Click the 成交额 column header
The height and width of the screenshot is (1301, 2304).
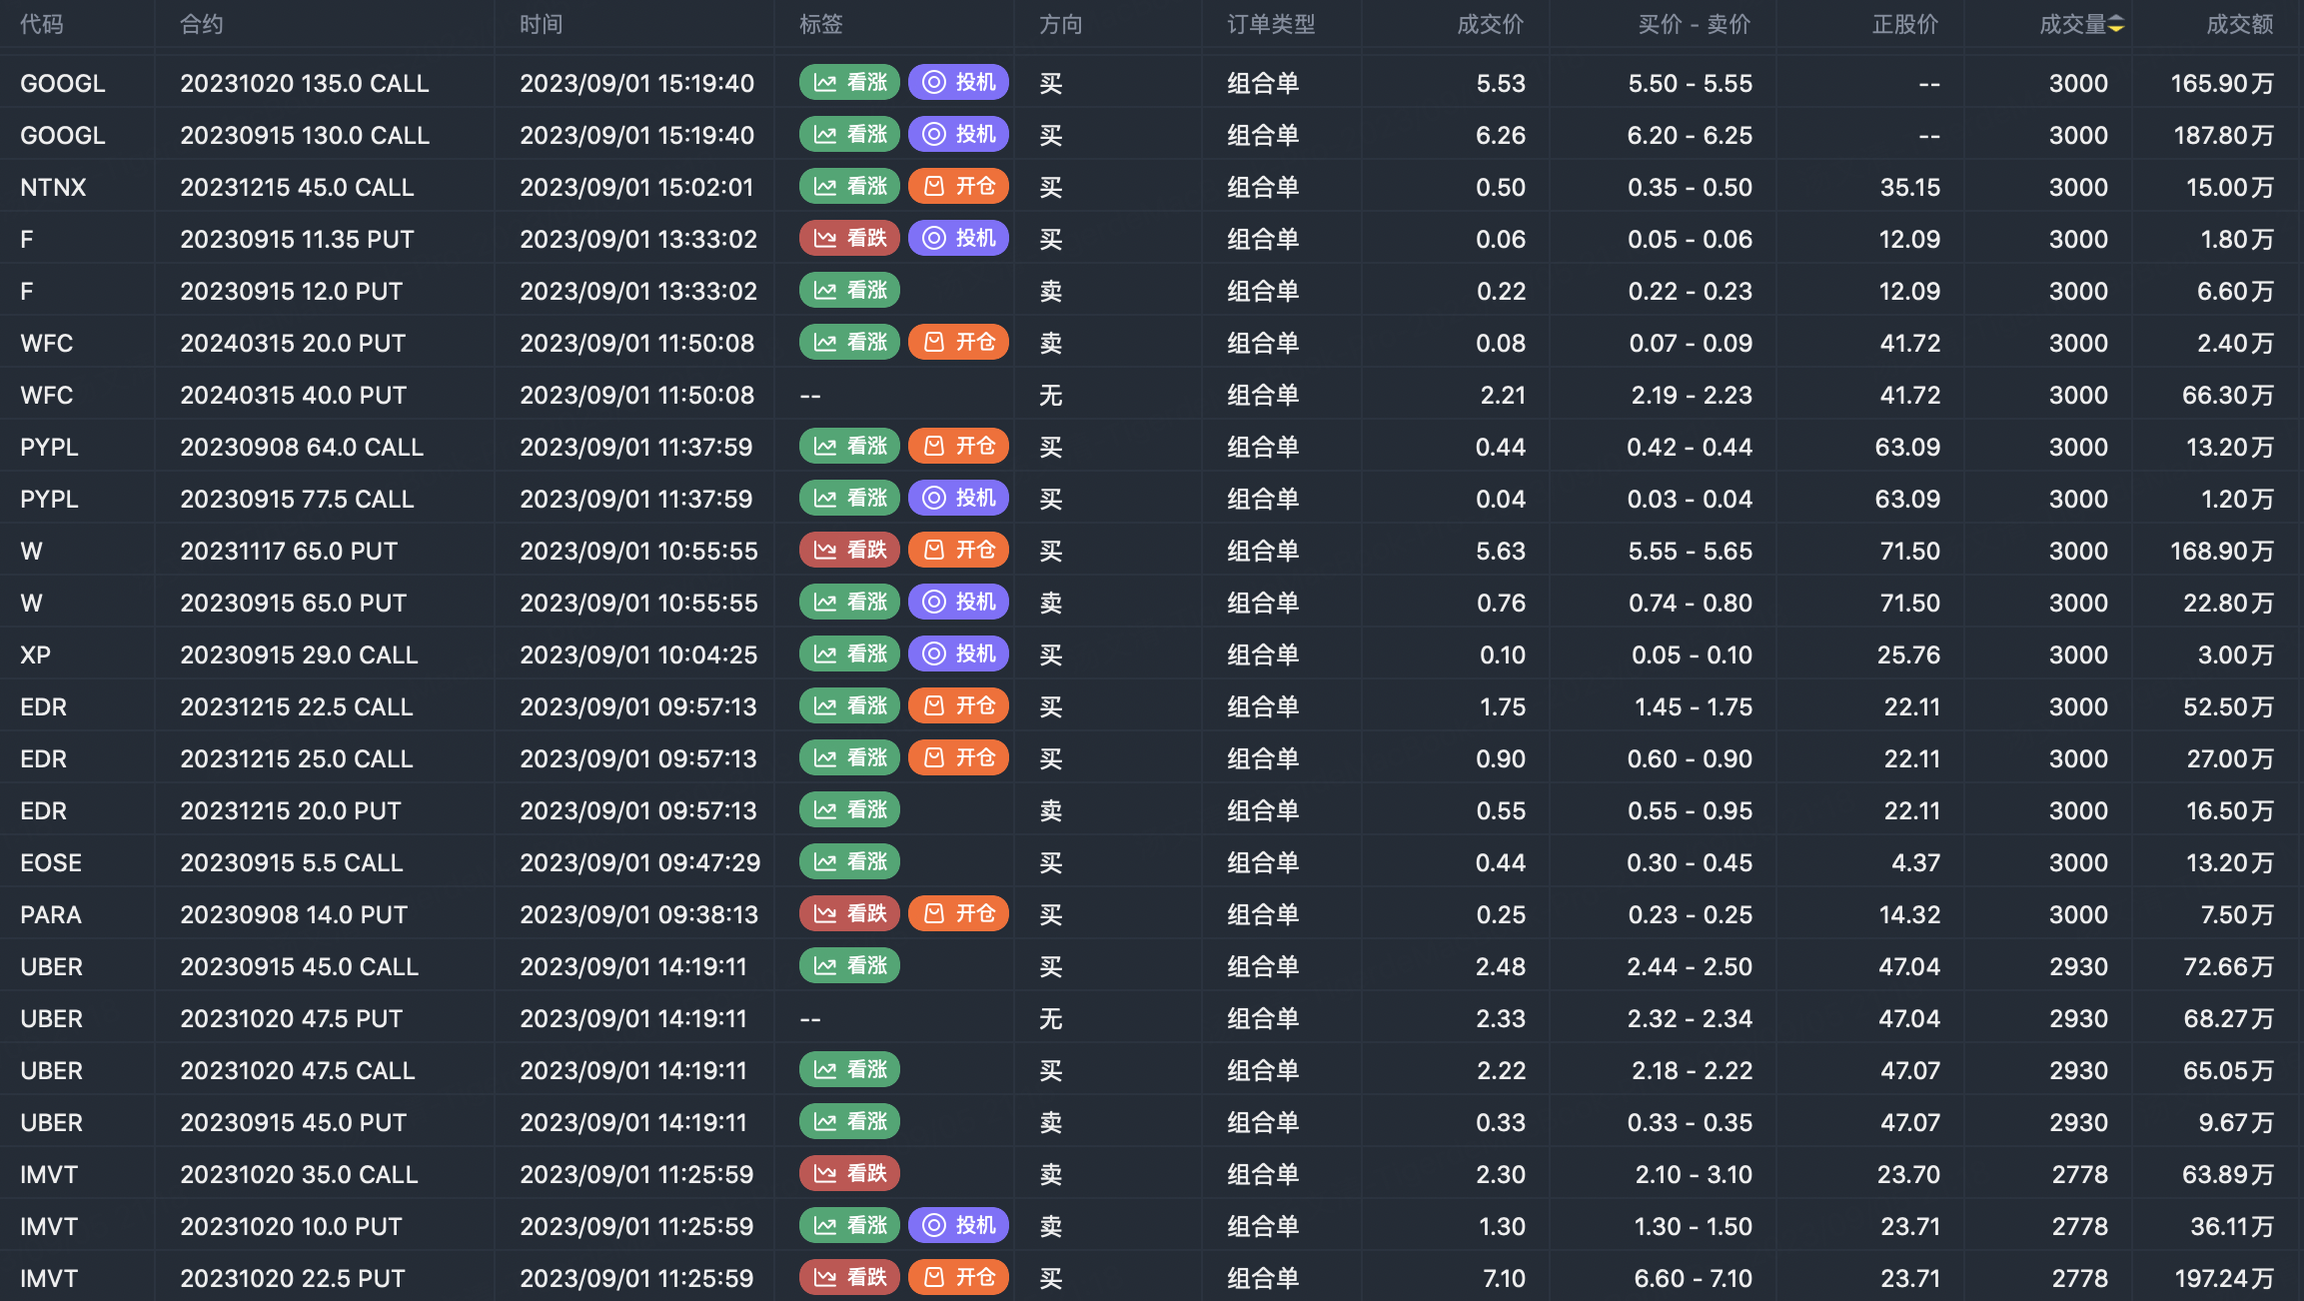[x=2239, y=24]
